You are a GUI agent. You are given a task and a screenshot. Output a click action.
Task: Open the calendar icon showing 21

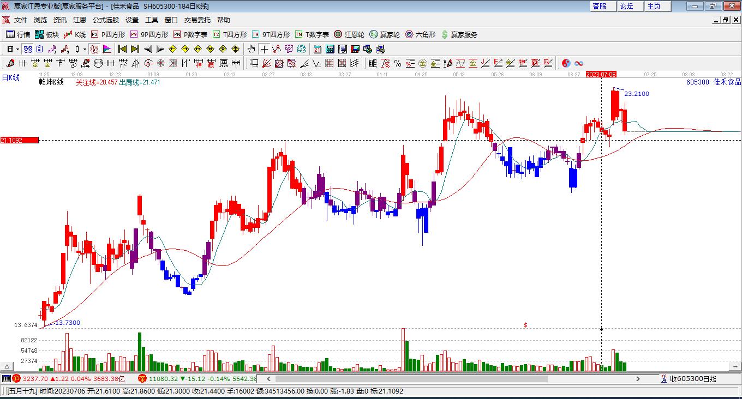tap(318, 49)
